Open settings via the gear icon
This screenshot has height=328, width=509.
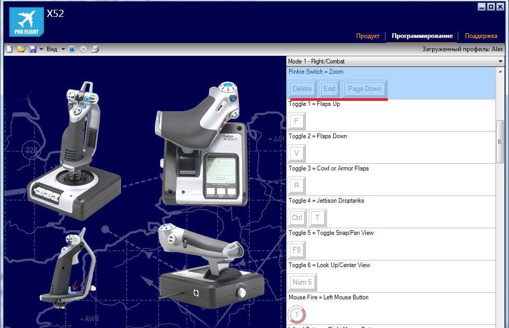tap(84, 49)
